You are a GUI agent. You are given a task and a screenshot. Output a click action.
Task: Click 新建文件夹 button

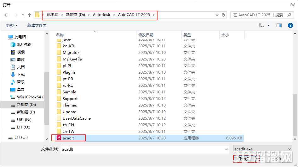[37, 25]
